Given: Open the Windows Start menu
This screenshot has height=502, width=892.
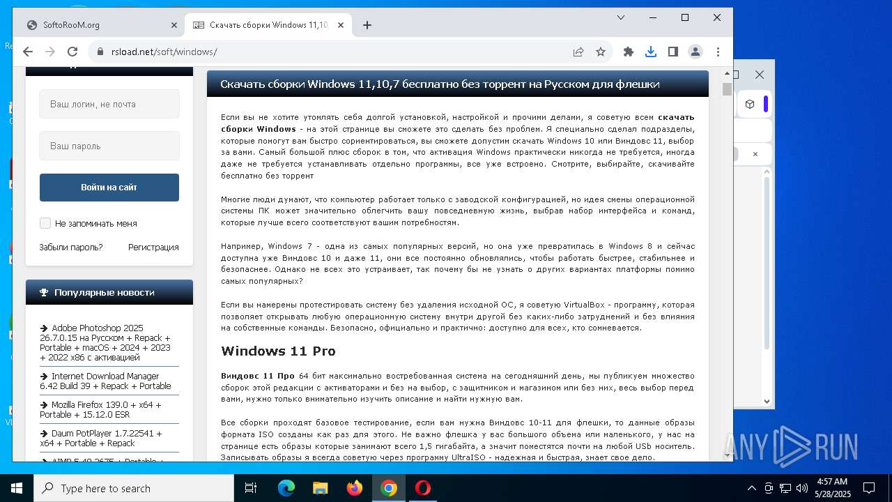Looking at the screenshot, I should (x=17, y=488).
